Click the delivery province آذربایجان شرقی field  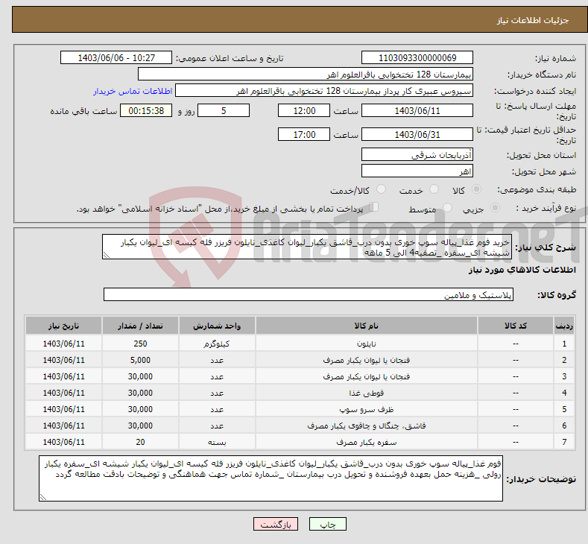point(417,154)
